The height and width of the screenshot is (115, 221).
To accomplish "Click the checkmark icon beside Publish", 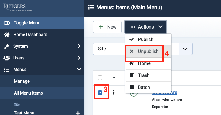I will (x=132, y=39).
